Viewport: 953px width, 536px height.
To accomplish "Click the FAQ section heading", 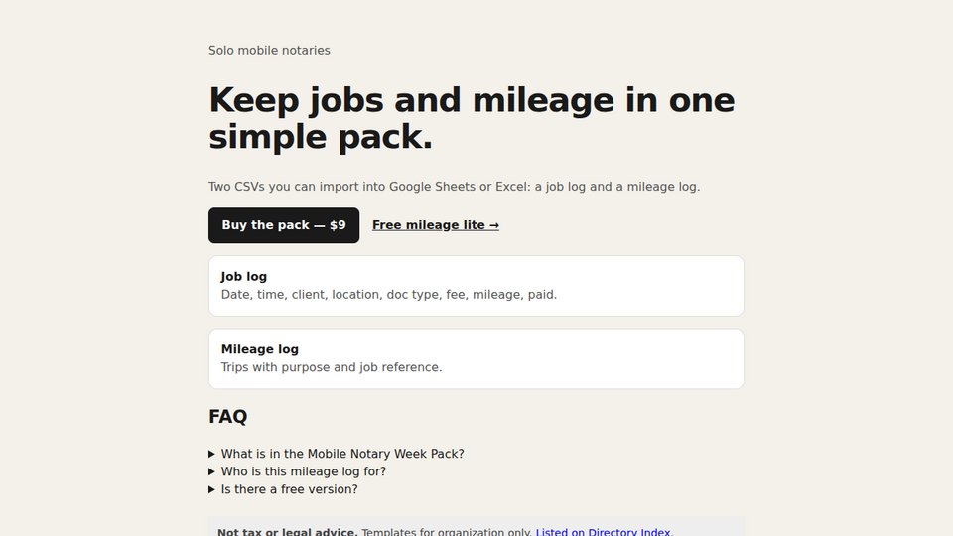I will click(x=228, y=416).
